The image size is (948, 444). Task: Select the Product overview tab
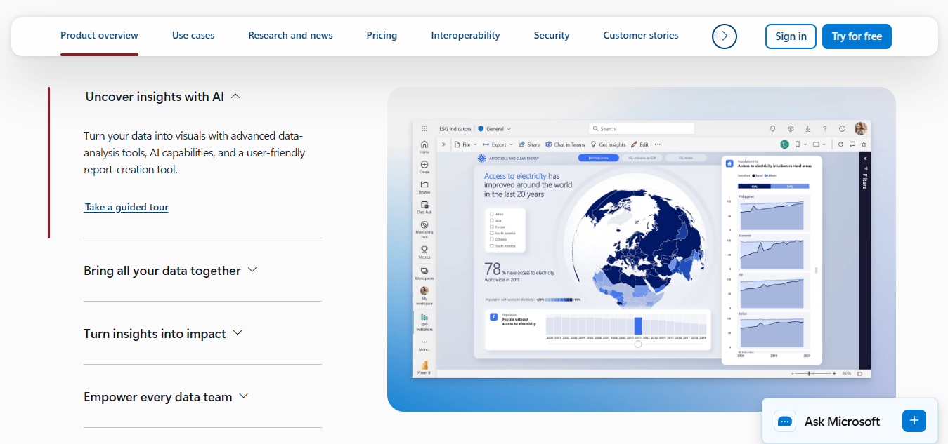(99, 35)
